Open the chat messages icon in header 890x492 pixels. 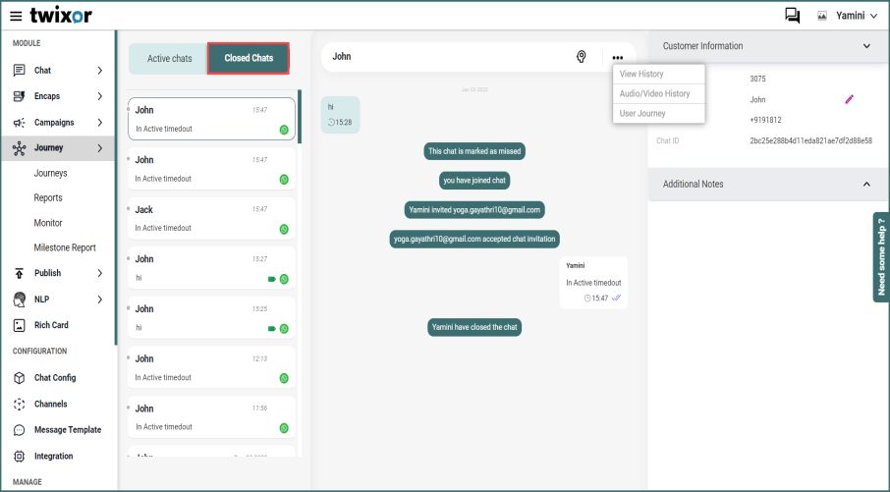pyautogui.click(x=792, y=16)
